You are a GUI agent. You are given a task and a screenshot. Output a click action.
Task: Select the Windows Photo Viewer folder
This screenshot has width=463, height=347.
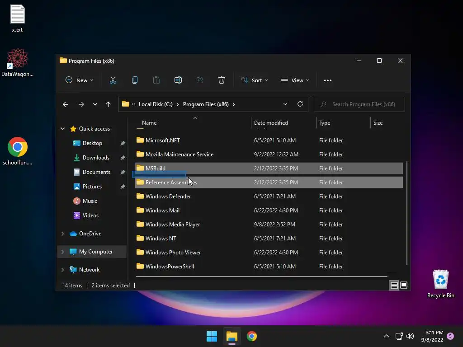pos(269,253)
